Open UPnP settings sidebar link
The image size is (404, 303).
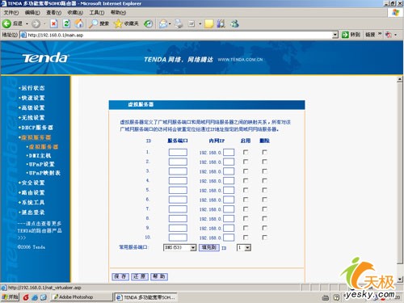pos(41,164)
